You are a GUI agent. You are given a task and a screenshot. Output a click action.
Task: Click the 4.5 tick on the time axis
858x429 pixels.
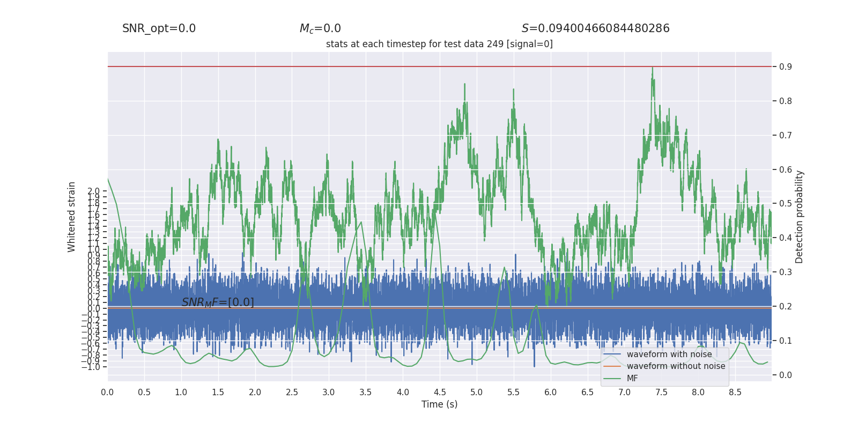(440, 393)
